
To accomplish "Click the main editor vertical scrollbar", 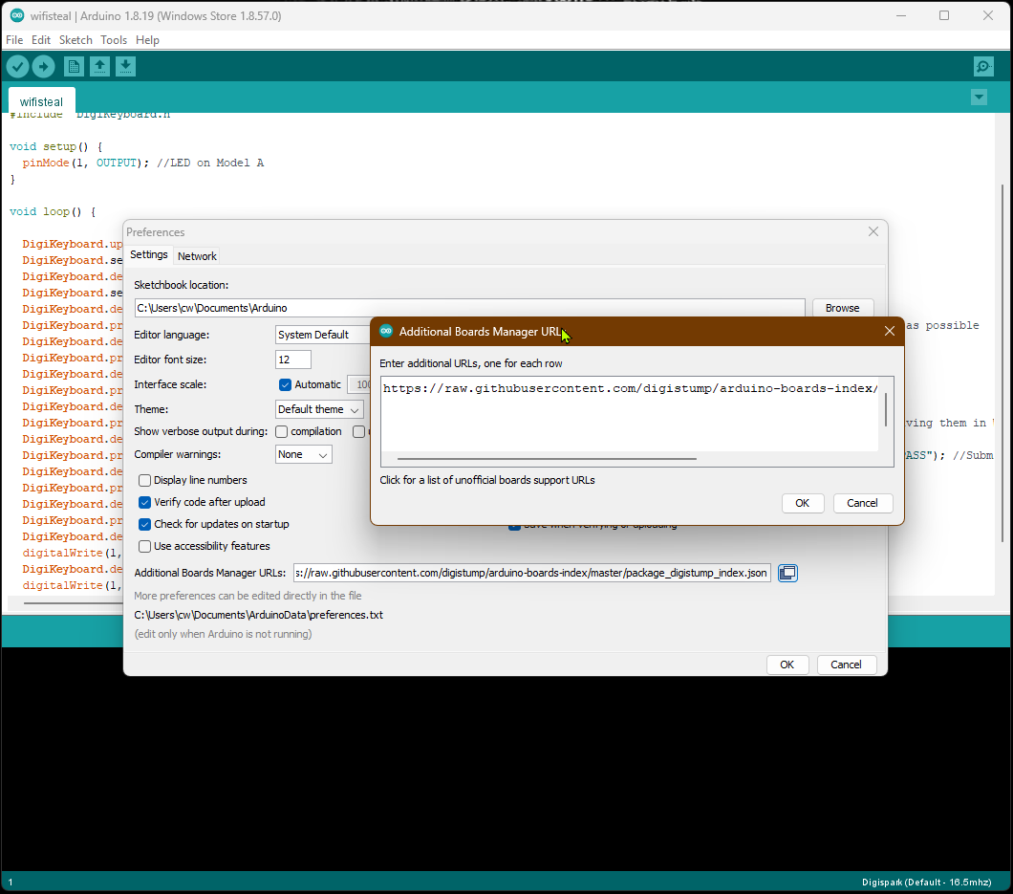I will (1002, 362).
